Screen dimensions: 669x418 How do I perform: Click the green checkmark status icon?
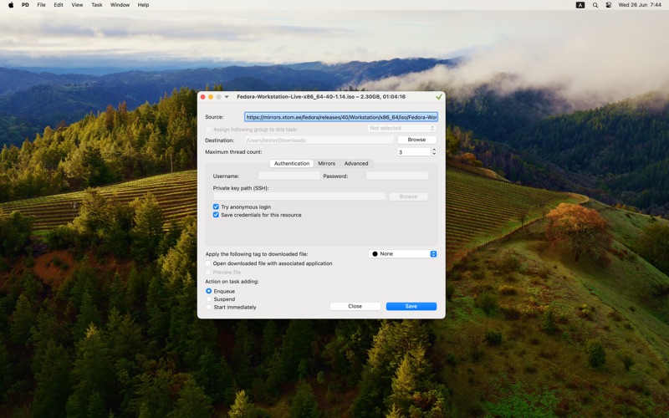438,97
